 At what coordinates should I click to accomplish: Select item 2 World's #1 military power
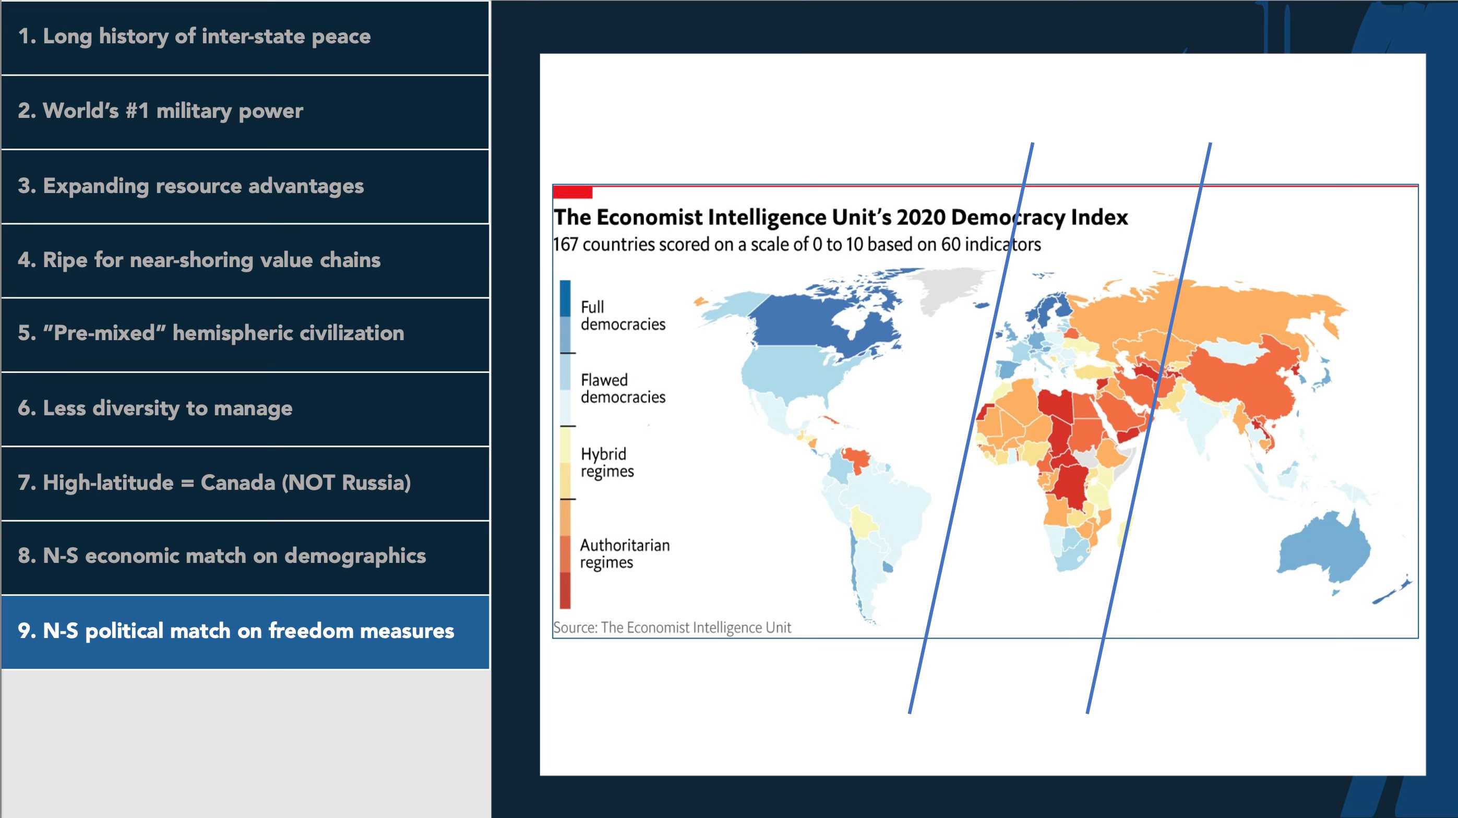click(x=245, y=112)
